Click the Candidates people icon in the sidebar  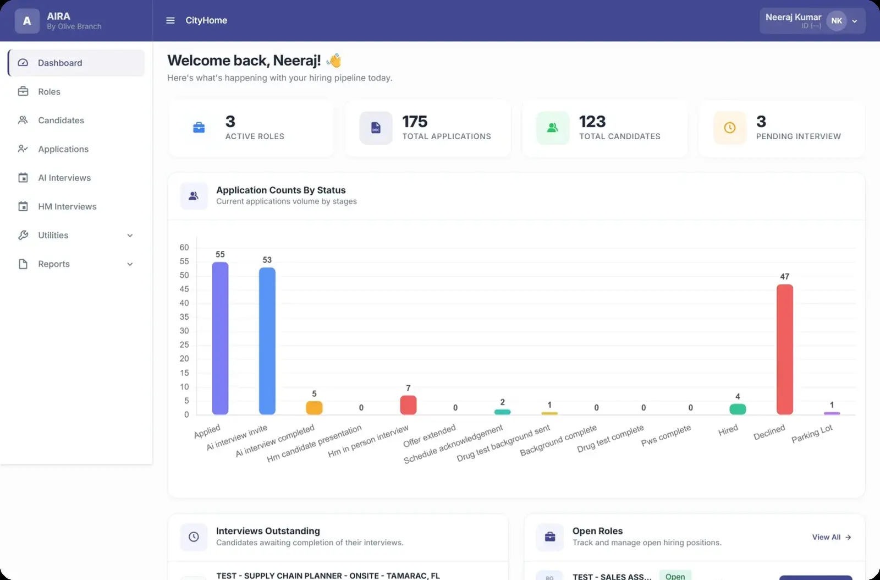[x=23, y=120]
